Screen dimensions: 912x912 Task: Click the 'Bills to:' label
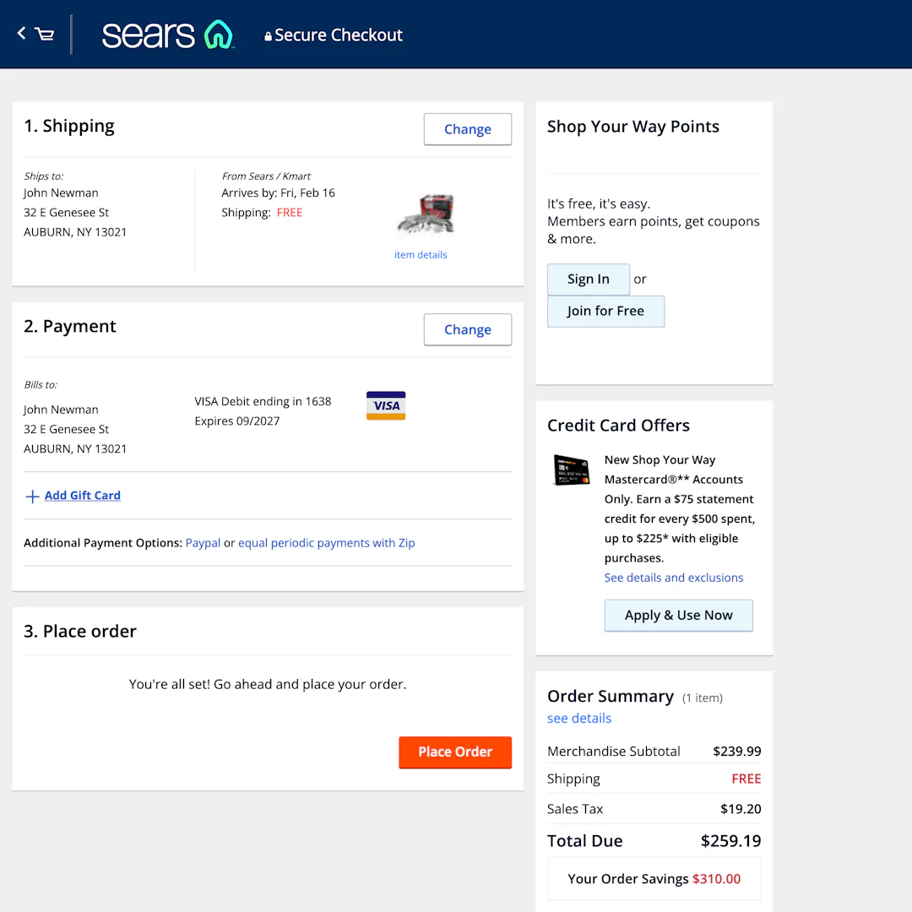(41, 385)
